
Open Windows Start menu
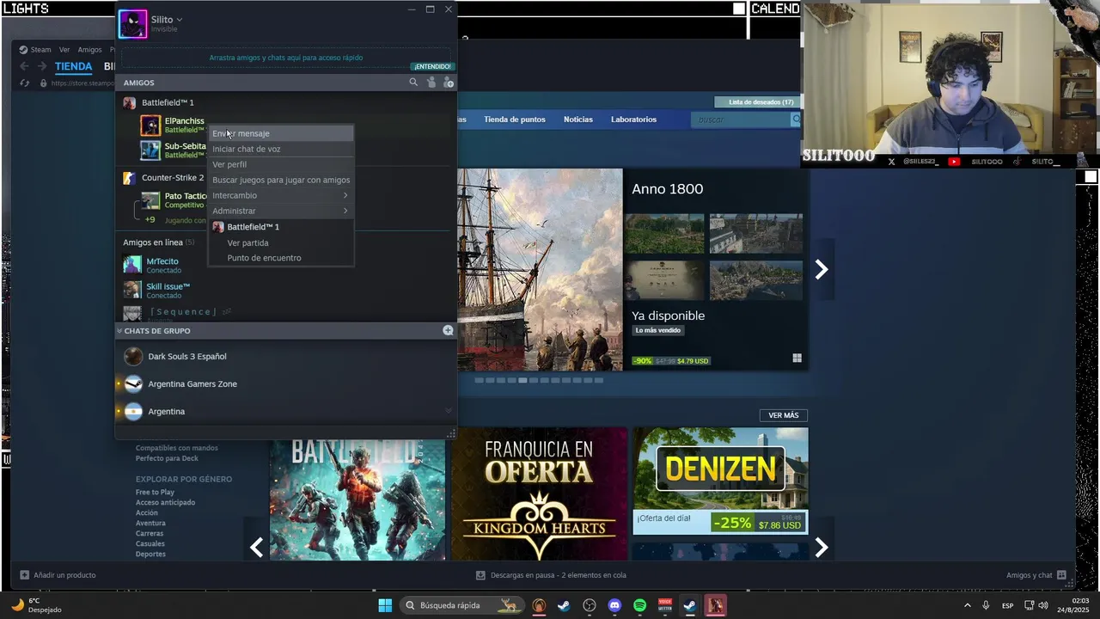(385, 605)
